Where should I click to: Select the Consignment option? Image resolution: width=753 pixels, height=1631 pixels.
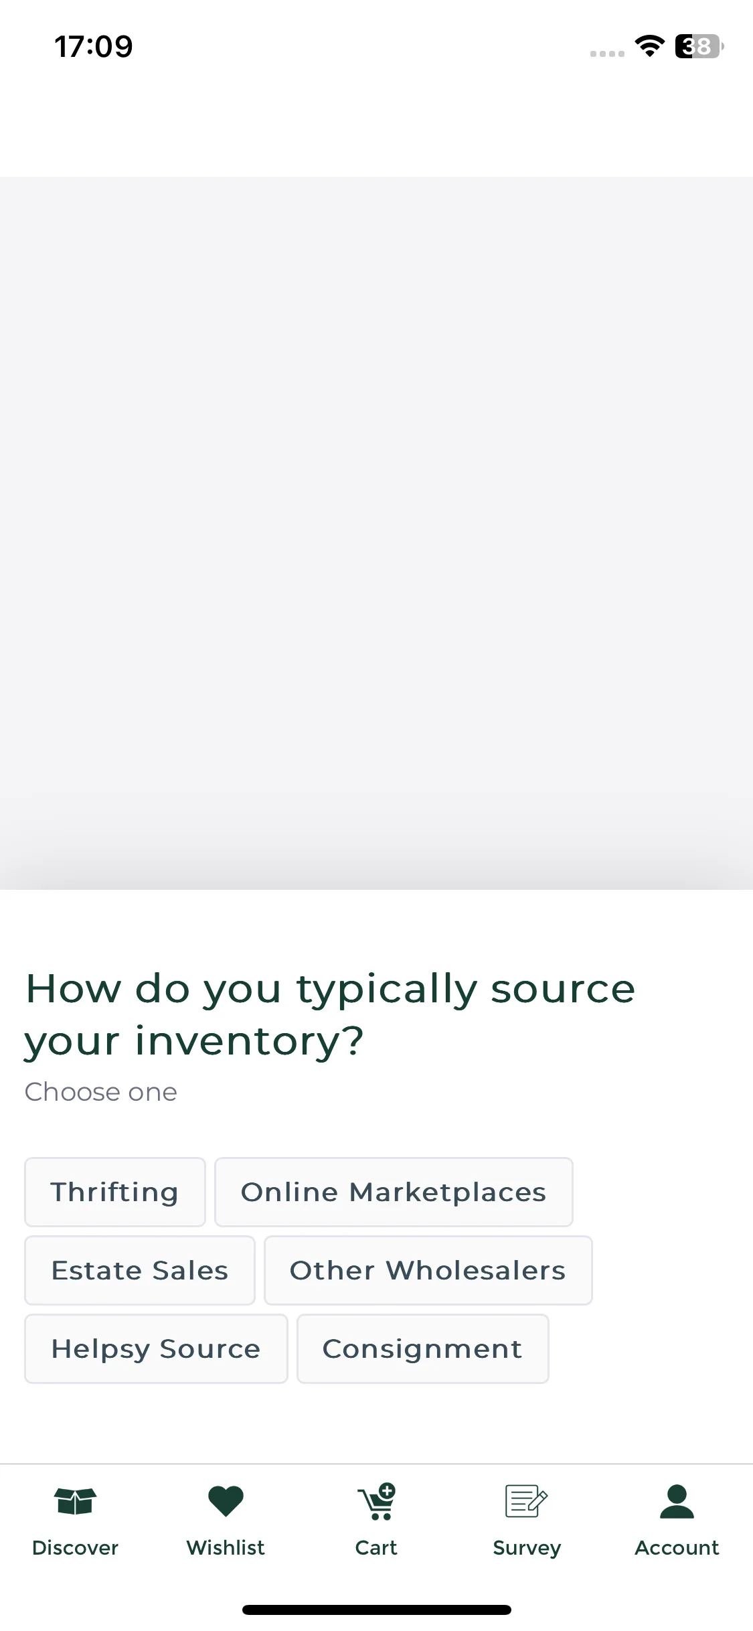coord(422,1348)
